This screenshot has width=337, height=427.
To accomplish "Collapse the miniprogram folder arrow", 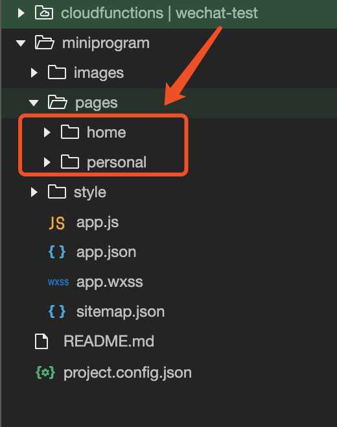I will coord(21,43).
